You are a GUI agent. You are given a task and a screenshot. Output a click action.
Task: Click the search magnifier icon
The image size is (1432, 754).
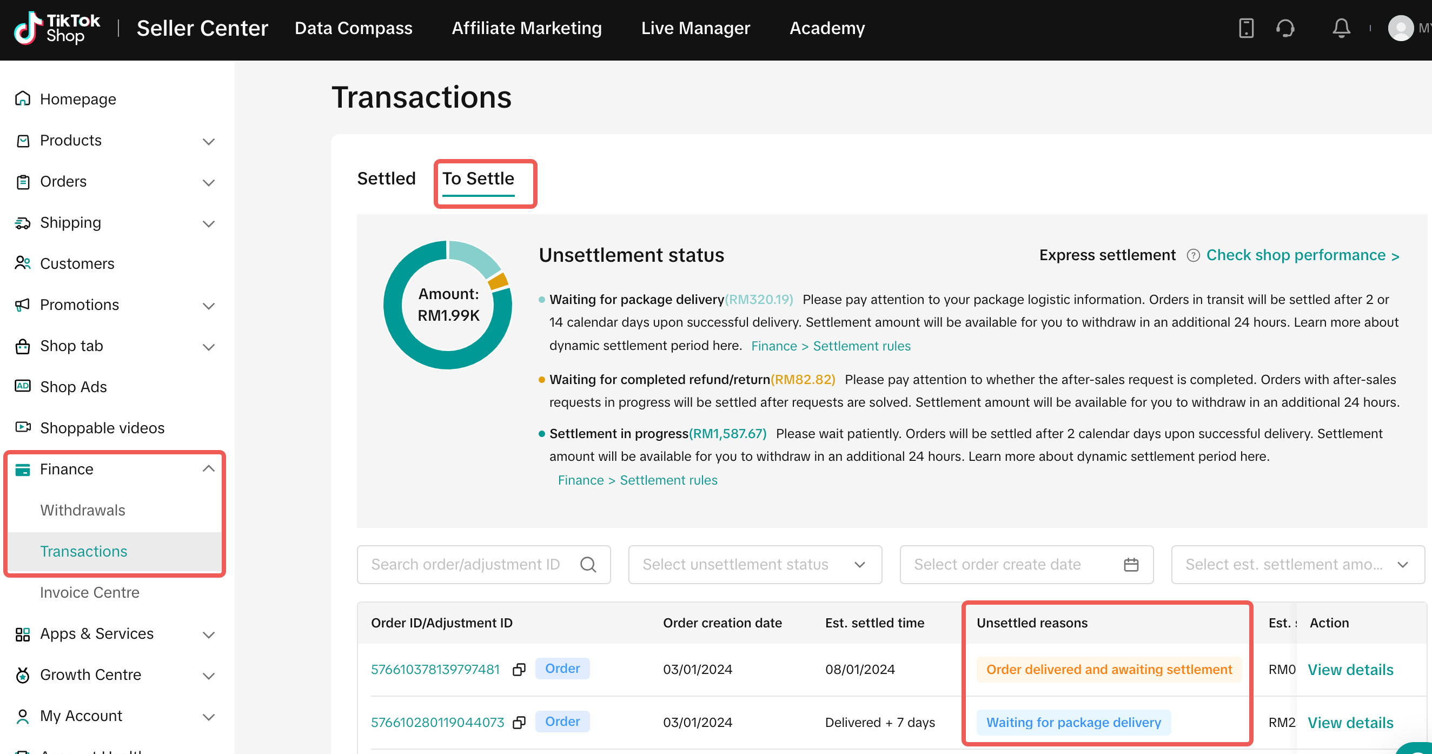click(588, 564)
